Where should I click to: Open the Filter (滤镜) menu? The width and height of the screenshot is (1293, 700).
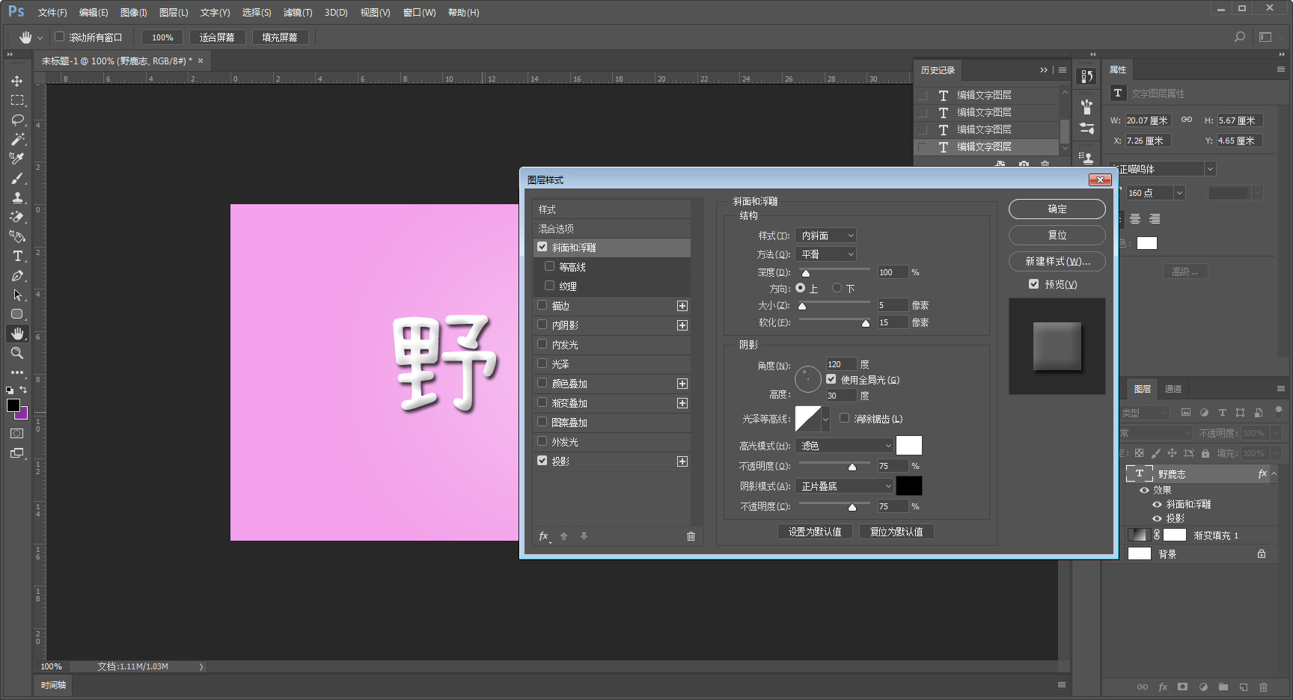coord(298,13)
